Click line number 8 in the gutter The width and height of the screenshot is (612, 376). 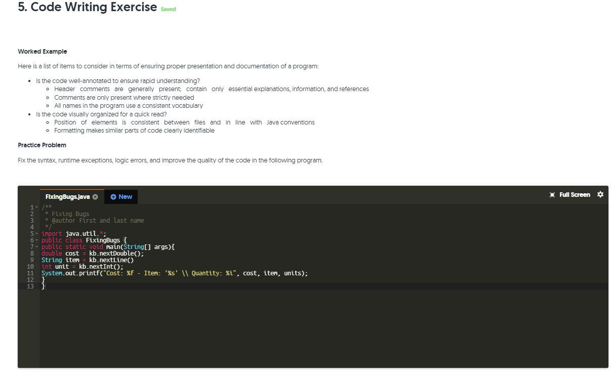pyautogui.click(x=31, y=254)
